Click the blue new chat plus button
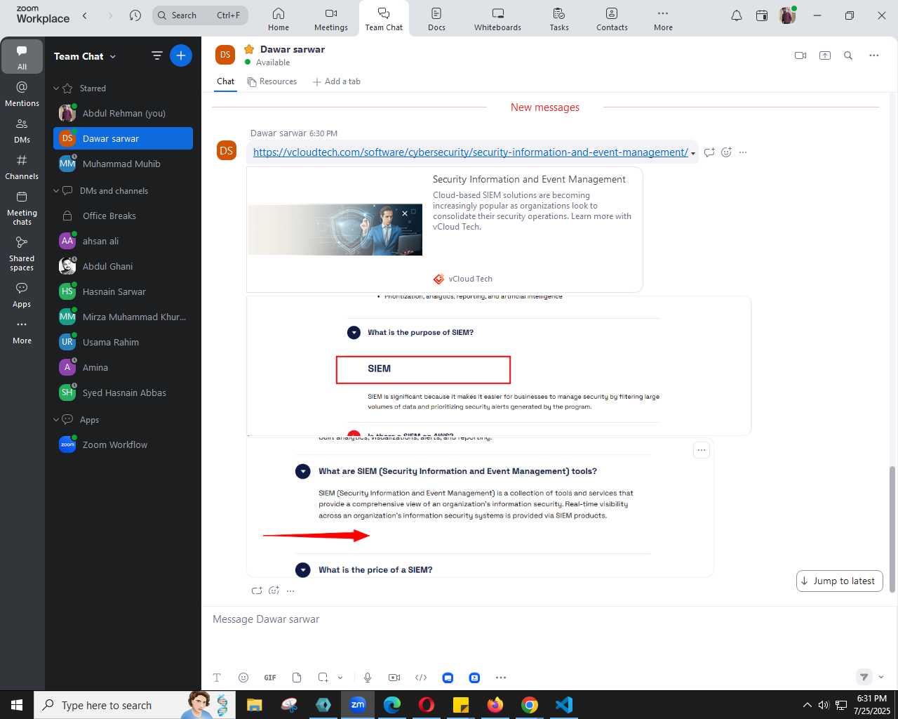This screenshot has height=719, width=898. [181, 55]
